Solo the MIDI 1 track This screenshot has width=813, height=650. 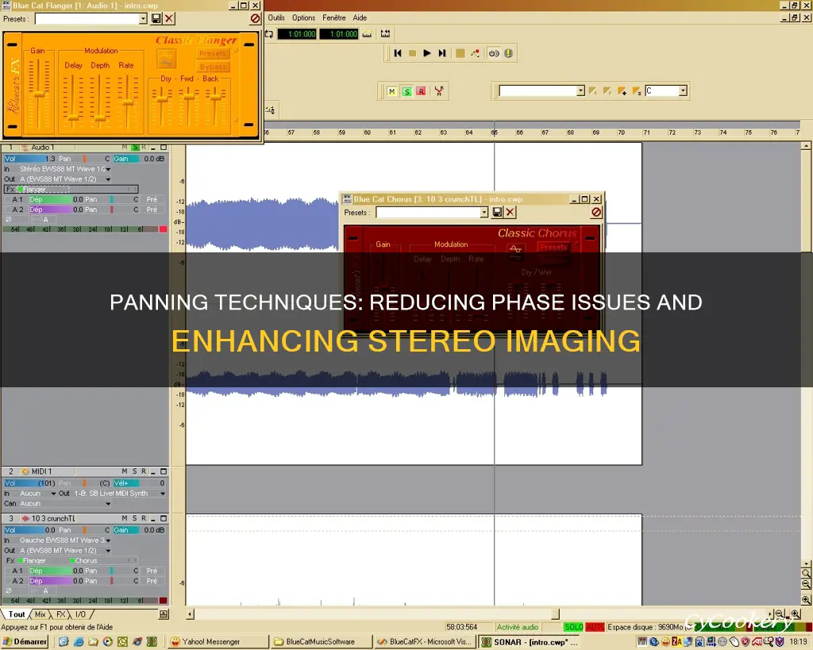(135, 471)
